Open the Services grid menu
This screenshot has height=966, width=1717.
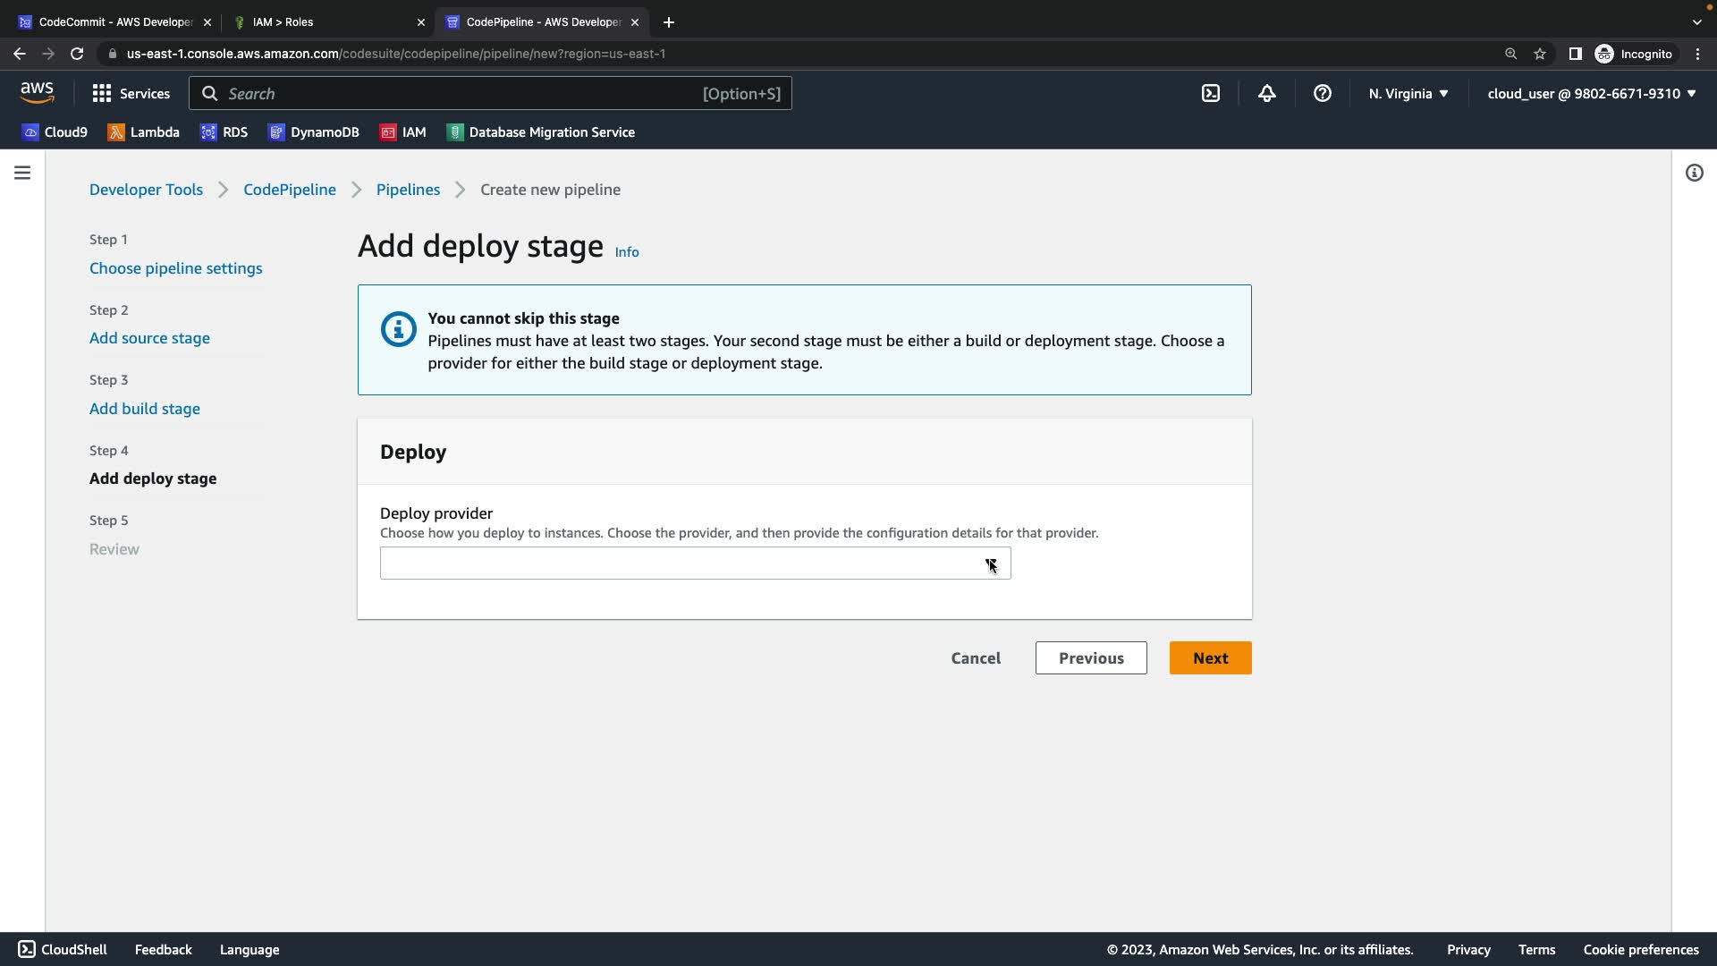pyautogui.click(x=131, y=93)
